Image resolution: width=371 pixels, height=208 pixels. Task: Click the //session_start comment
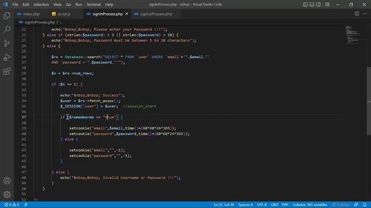(139, 106)
